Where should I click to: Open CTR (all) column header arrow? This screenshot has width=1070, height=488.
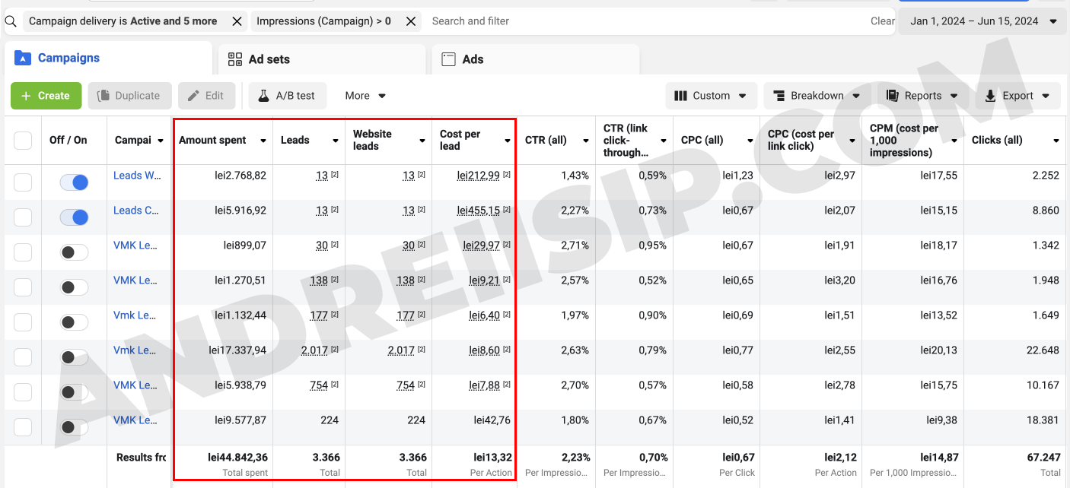click(586, 141)
